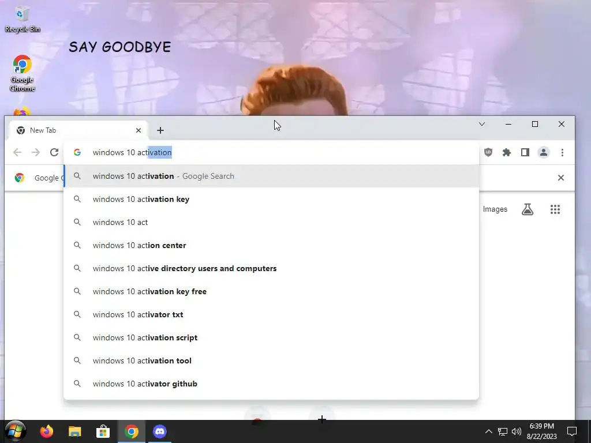The image size is (591, 443).
Task: Open network status tray icon
Action: pos(503,431)
